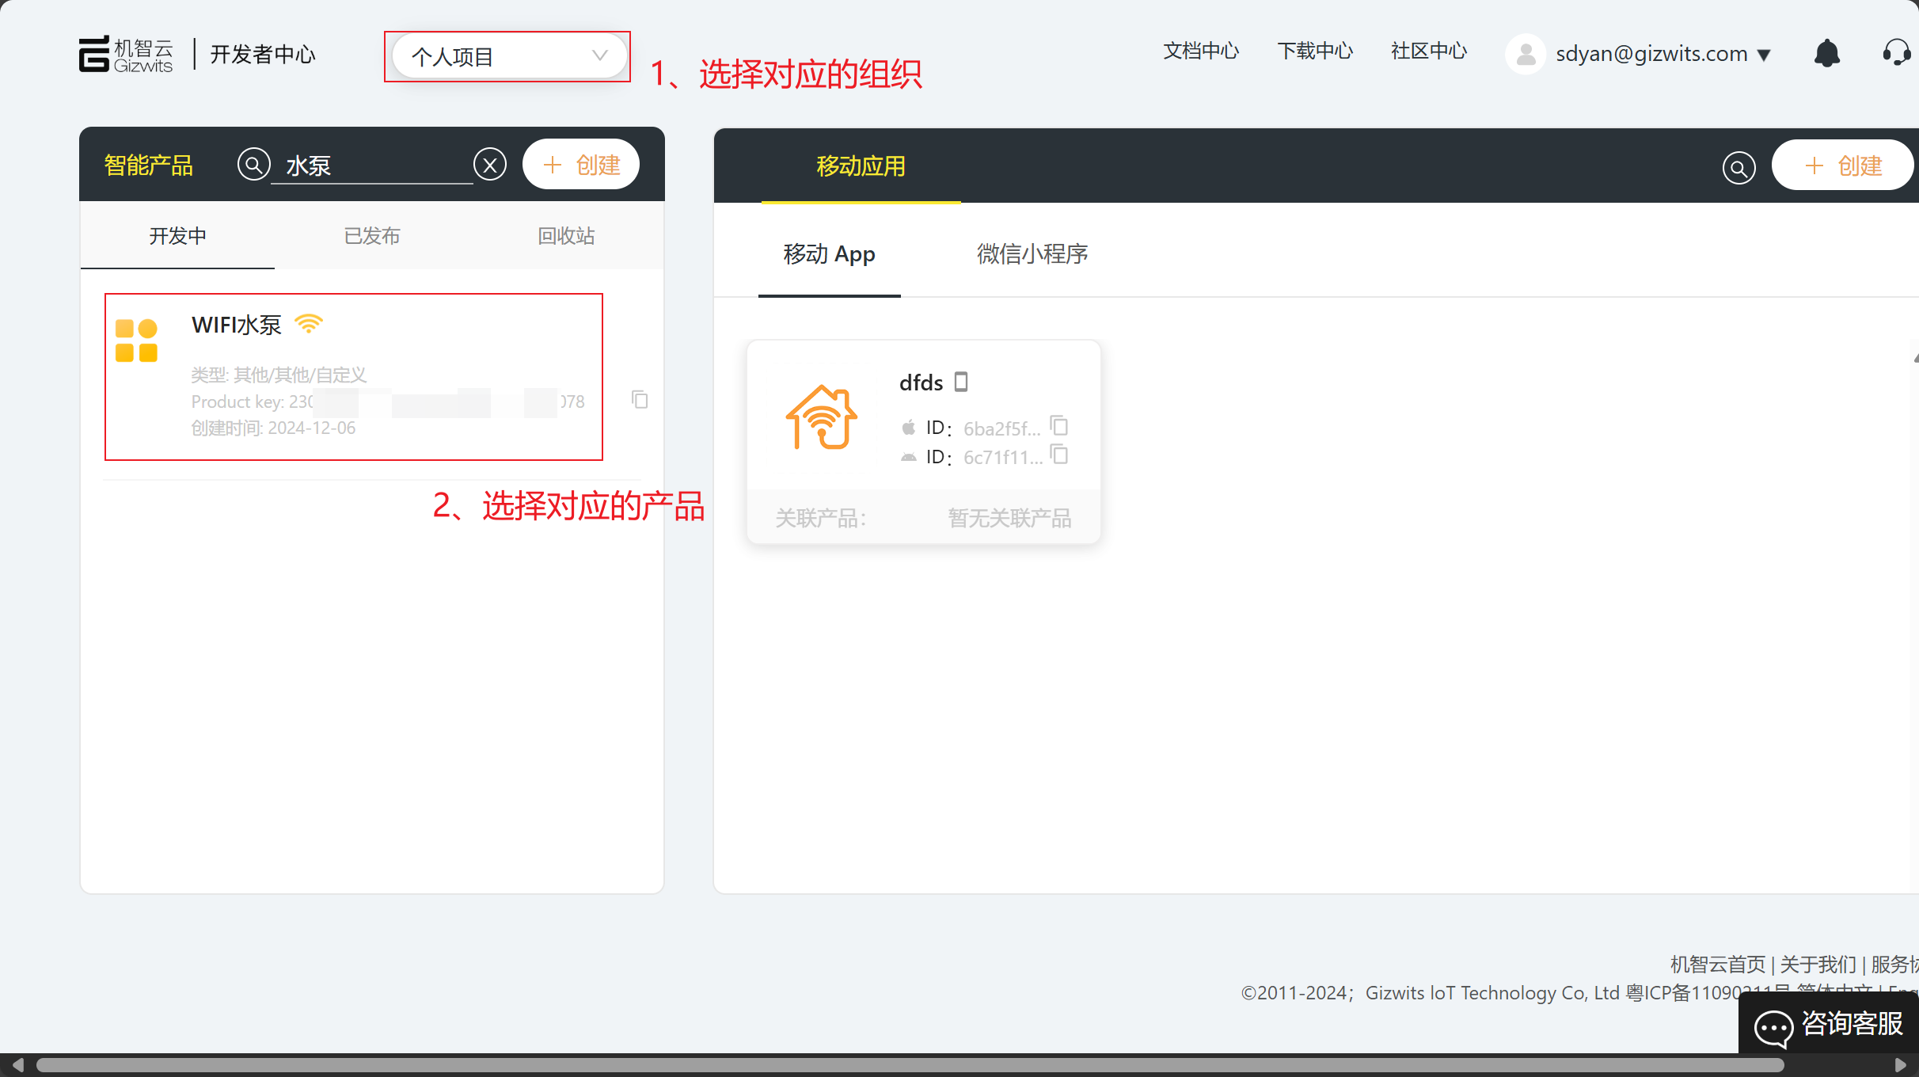The height and width of the screenshot is (1077, 1919).
Task: Copy the Android app ID 6c71f11
Action: click(1059, 455)
